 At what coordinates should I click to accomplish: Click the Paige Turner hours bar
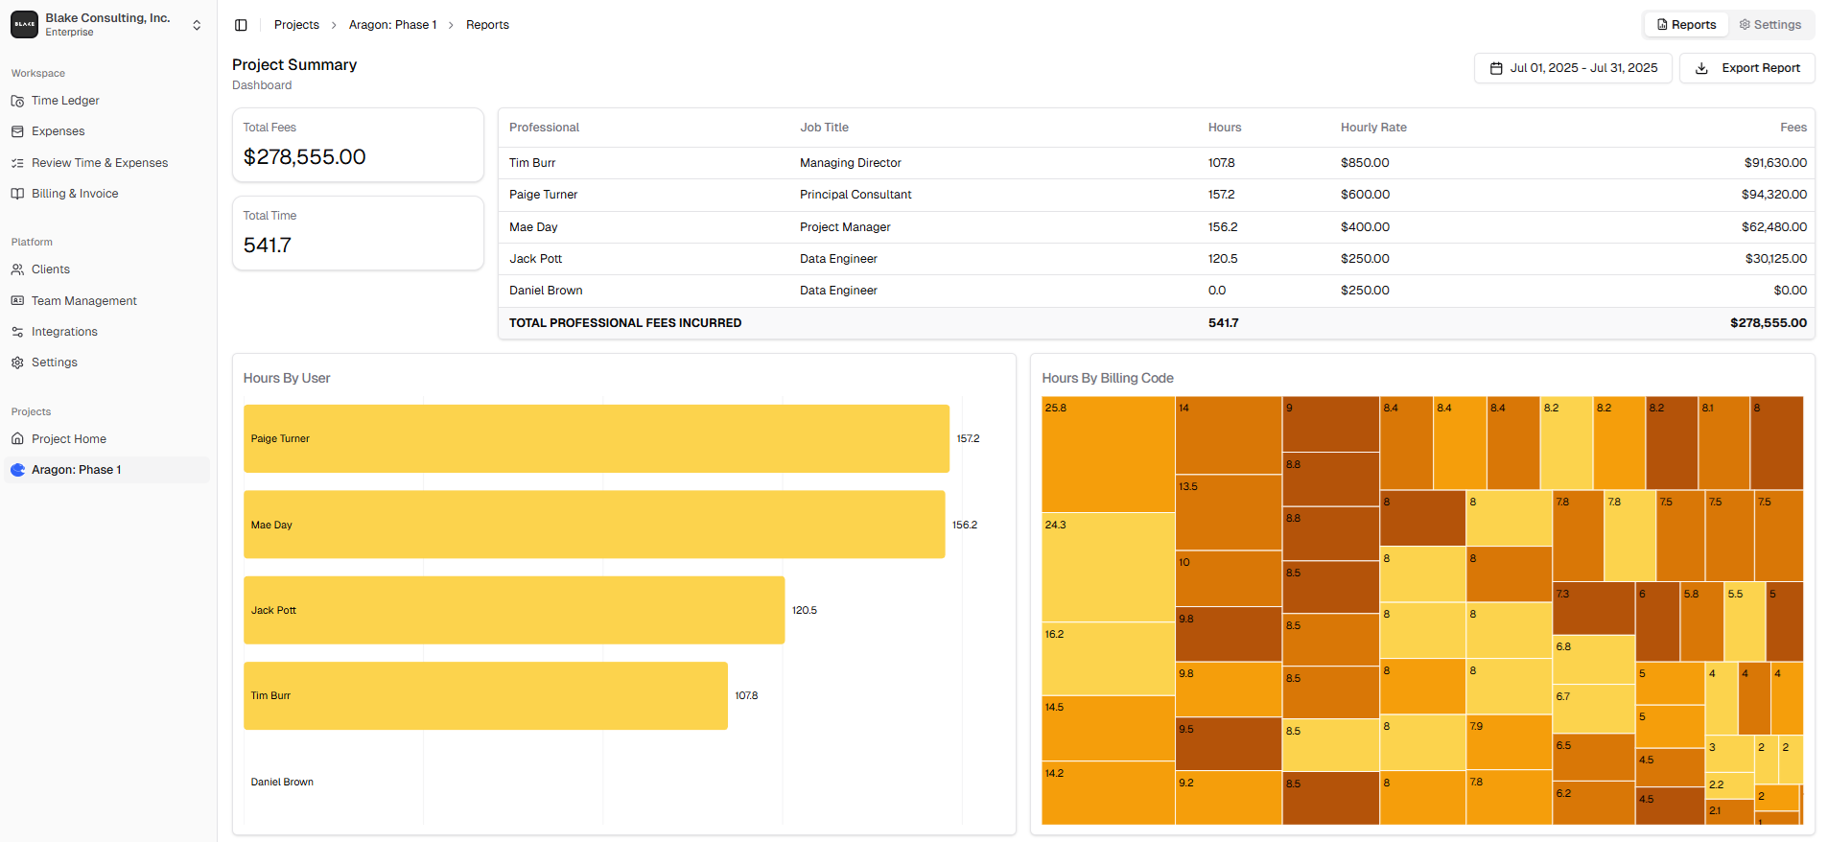597,438
